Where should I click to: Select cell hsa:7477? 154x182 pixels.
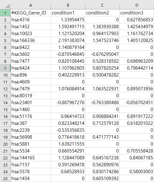click(31, 61)
